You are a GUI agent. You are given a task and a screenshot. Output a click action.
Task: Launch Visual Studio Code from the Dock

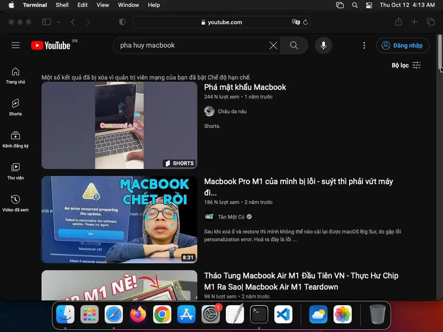283,314
